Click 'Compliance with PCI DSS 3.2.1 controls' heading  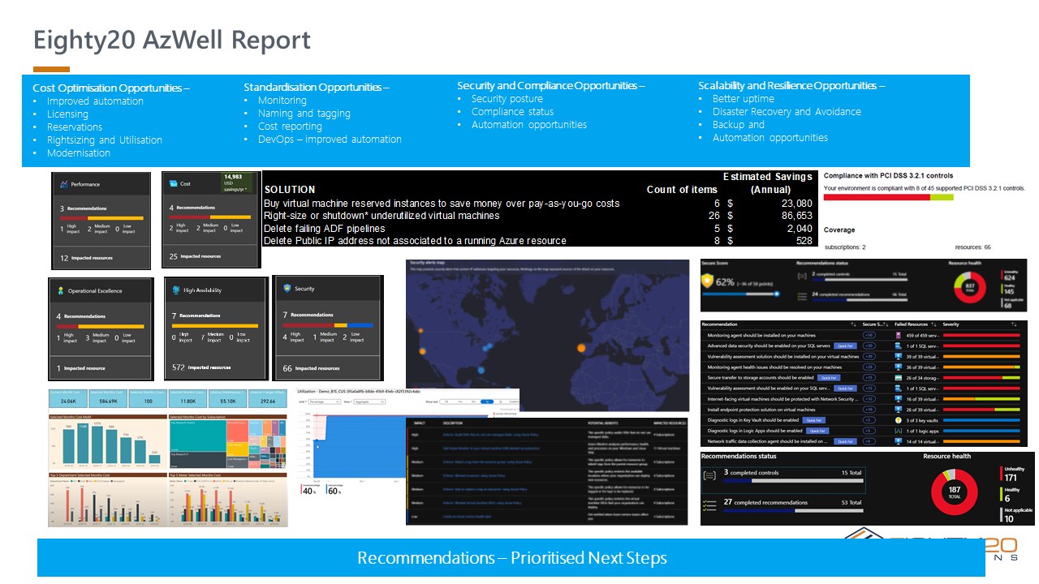point(888,175)
